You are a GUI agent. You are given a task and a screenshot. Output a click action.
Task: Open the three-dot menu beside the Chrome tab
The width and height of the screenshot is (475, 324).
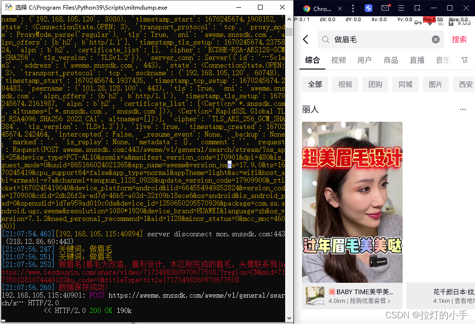click(353, 8)
